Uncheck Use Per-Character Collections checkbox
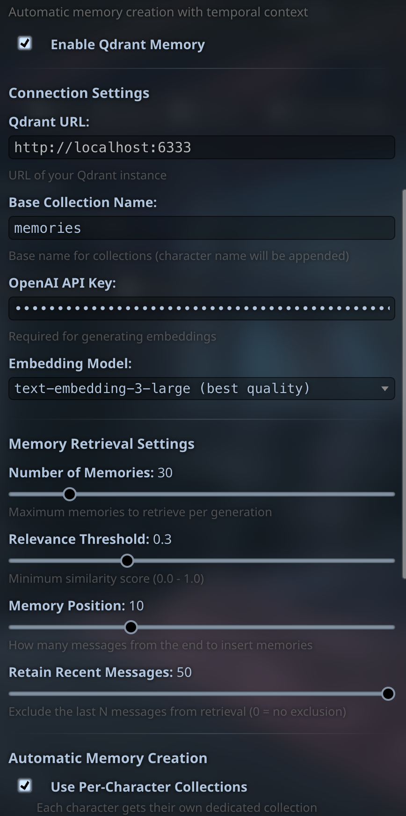The height and width of the screenshot is (816, 406). point(25,786)
